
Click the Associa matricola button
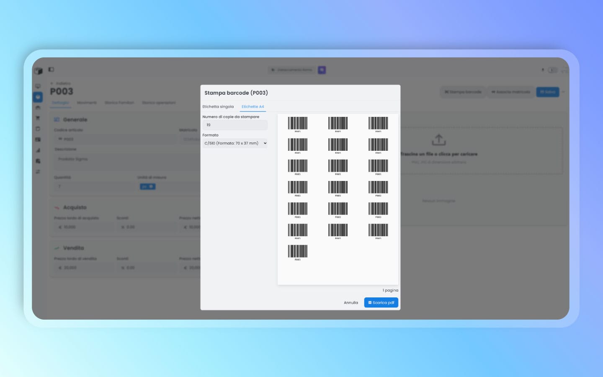(x=511, y=92)
